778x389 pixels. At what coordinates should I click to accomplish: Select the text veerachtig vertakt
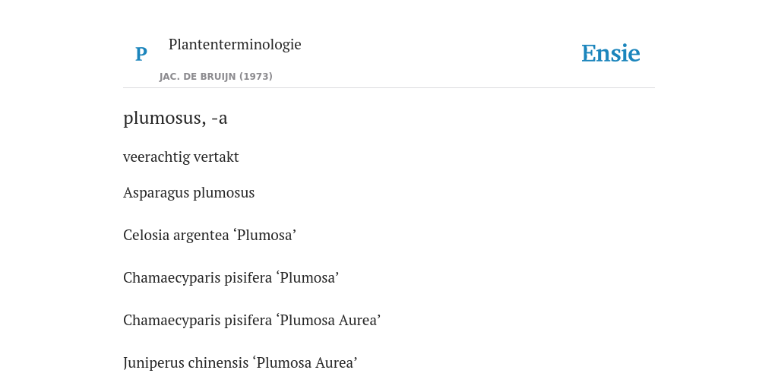coord(181,157)
